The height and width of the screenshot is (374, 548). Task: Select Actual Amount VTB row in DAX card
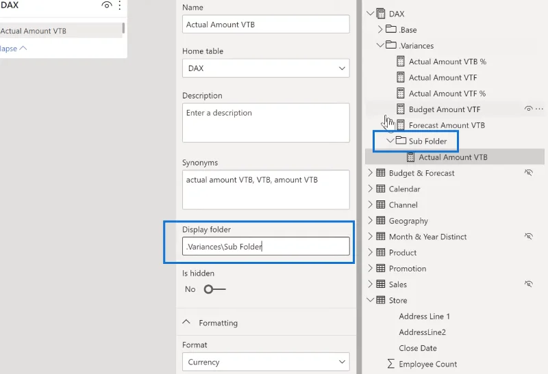coord(60,31)
